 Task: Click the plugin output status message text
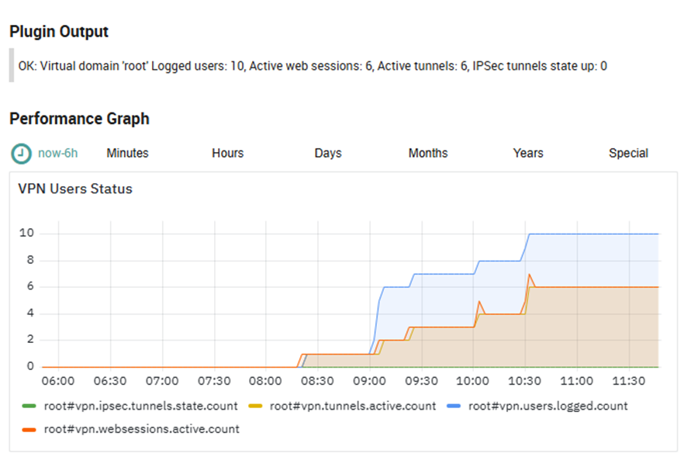tap(313, 66)
